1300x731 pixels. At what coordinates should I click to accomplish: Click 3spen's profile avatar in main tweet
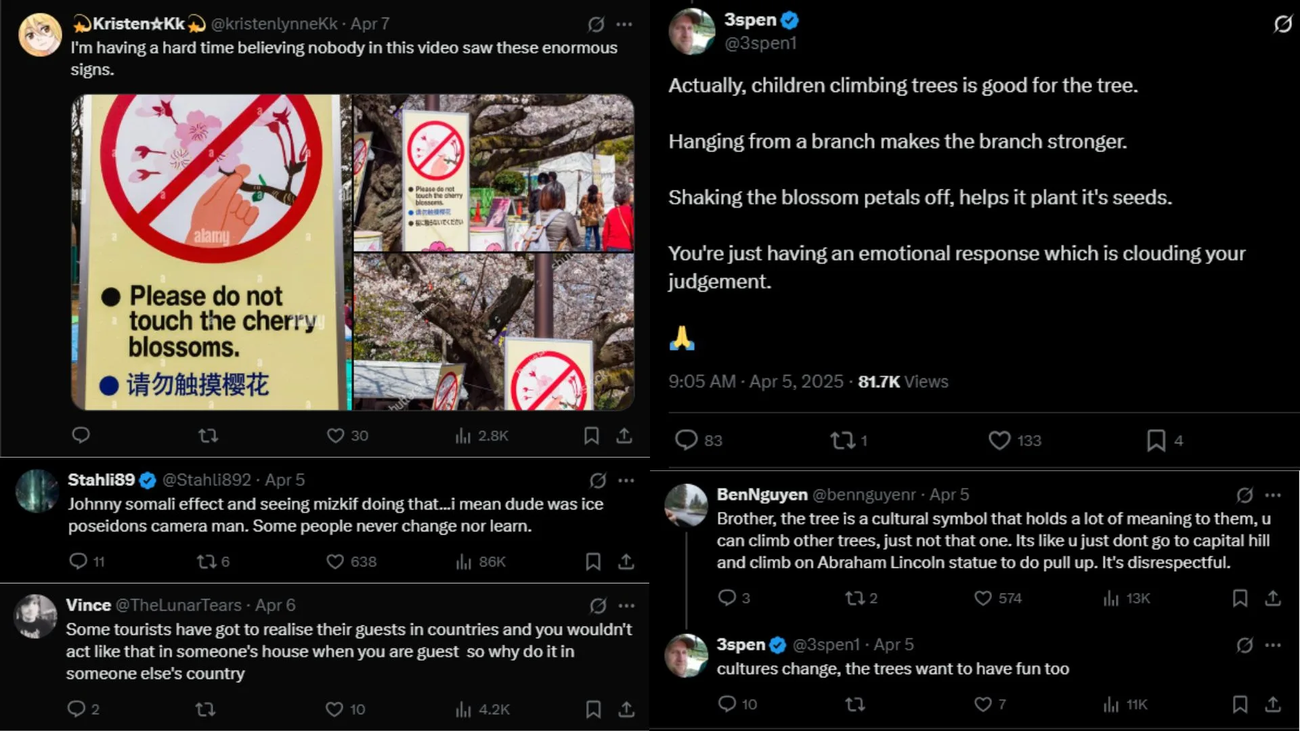coord(692,31)
